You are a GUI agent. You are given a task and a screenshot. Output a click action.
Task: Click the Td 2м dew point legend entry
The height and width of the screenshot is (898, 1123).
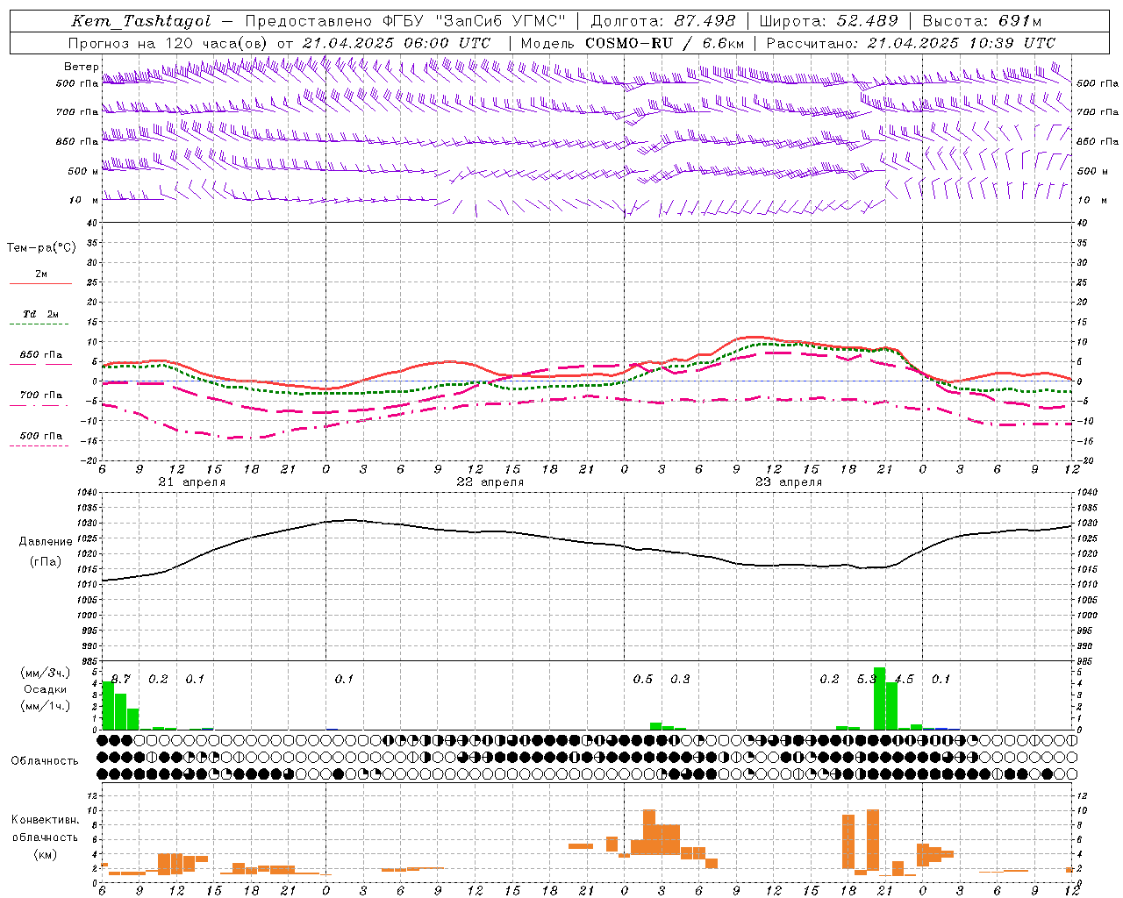pos(41,314)
